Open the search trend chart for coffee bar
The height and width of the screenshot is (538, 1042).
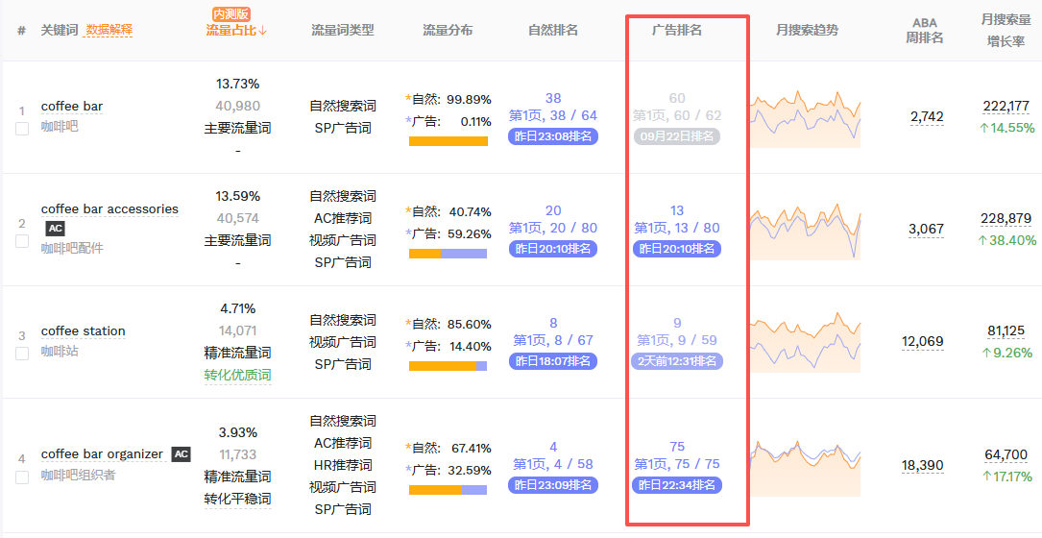[806, 118]
